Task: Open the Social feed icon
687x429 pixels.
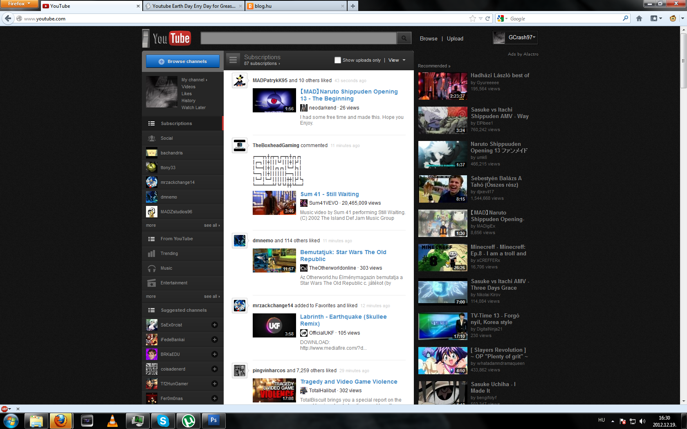Action: pos(152,138)
